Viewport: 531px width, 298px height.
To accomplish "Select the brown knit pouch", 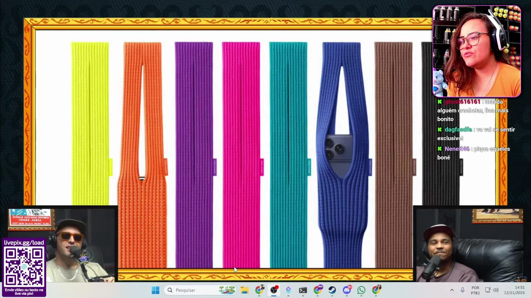I will [x=394, y=155].
